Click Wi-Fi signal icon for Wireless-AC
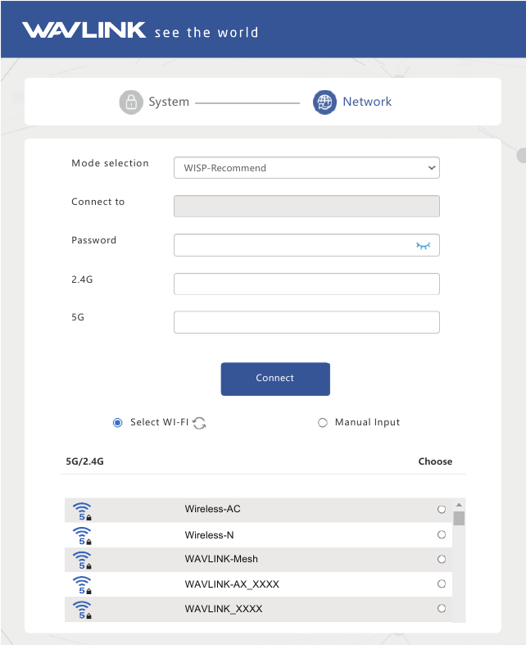The image size is (526, 645). [x=82, y=511]
